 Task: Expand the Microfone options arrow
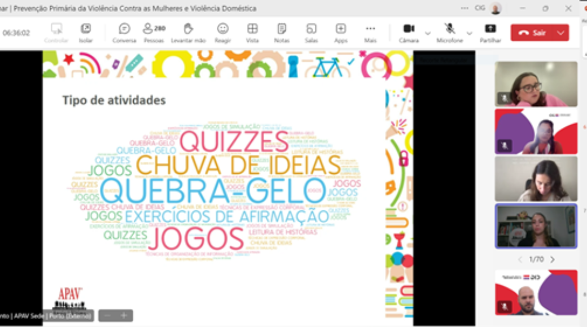click(x=469, y=33)
